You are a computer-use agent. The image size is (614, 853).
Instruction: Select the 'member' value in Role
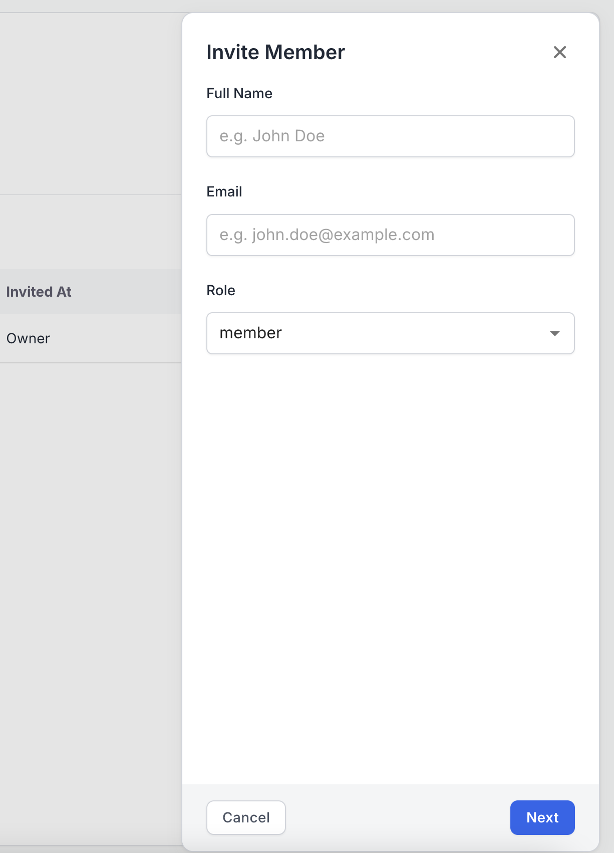click(251, 333)
